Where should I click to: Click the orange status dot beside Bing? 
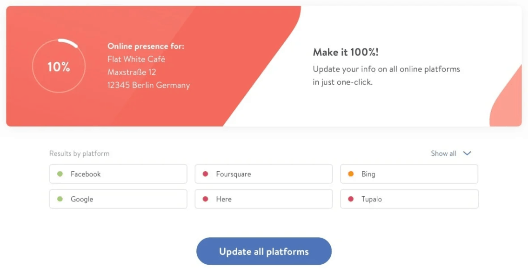pos(351,174)
